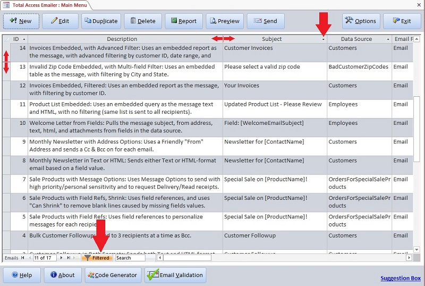Click the 'Customer Invoices' subject cell
The width and height of the screenshot is (425, 286).
pos(275,53)
